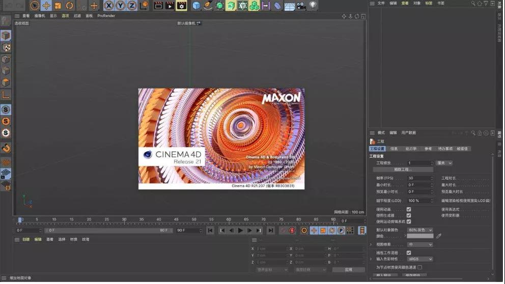Click the coordinate system cube icon
505x284 pixels.
[x=144, y=6]
